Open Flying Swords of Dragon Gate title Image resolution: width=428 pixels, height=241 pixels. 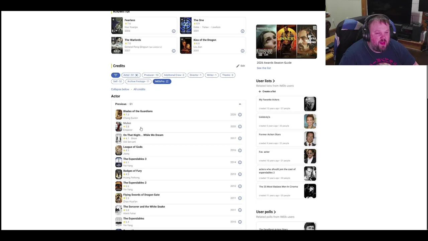(141, 195)
